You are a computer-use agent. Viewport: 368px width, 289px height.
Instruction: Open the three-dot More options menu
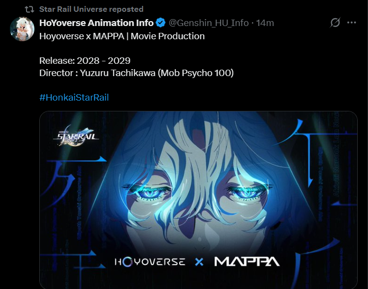click(352, 23)
